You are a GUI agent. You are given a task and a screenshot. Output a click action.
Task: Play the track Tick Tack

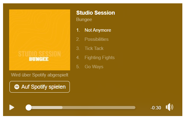pos(90,48)
